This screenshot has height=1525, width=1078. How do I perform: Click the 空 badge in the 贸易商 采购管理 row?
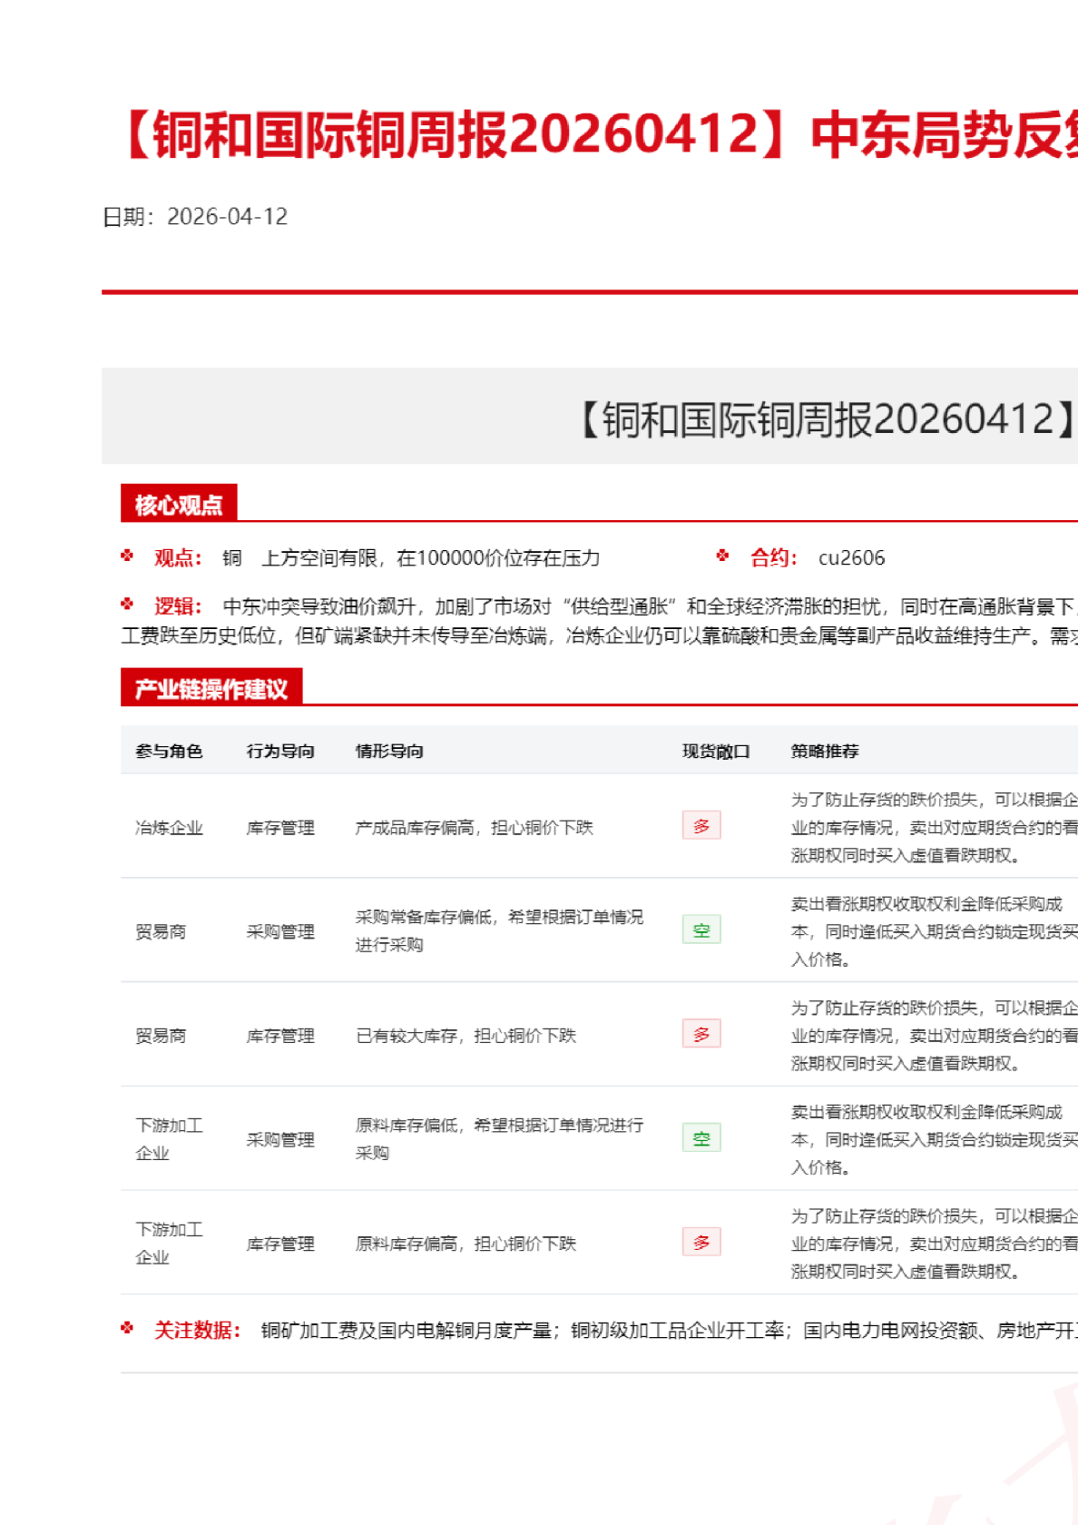[x=701, y=930]
